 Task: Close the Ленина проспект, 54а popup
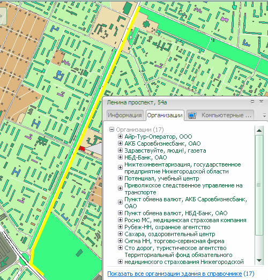pyautogui.click(x=261, y=102)
